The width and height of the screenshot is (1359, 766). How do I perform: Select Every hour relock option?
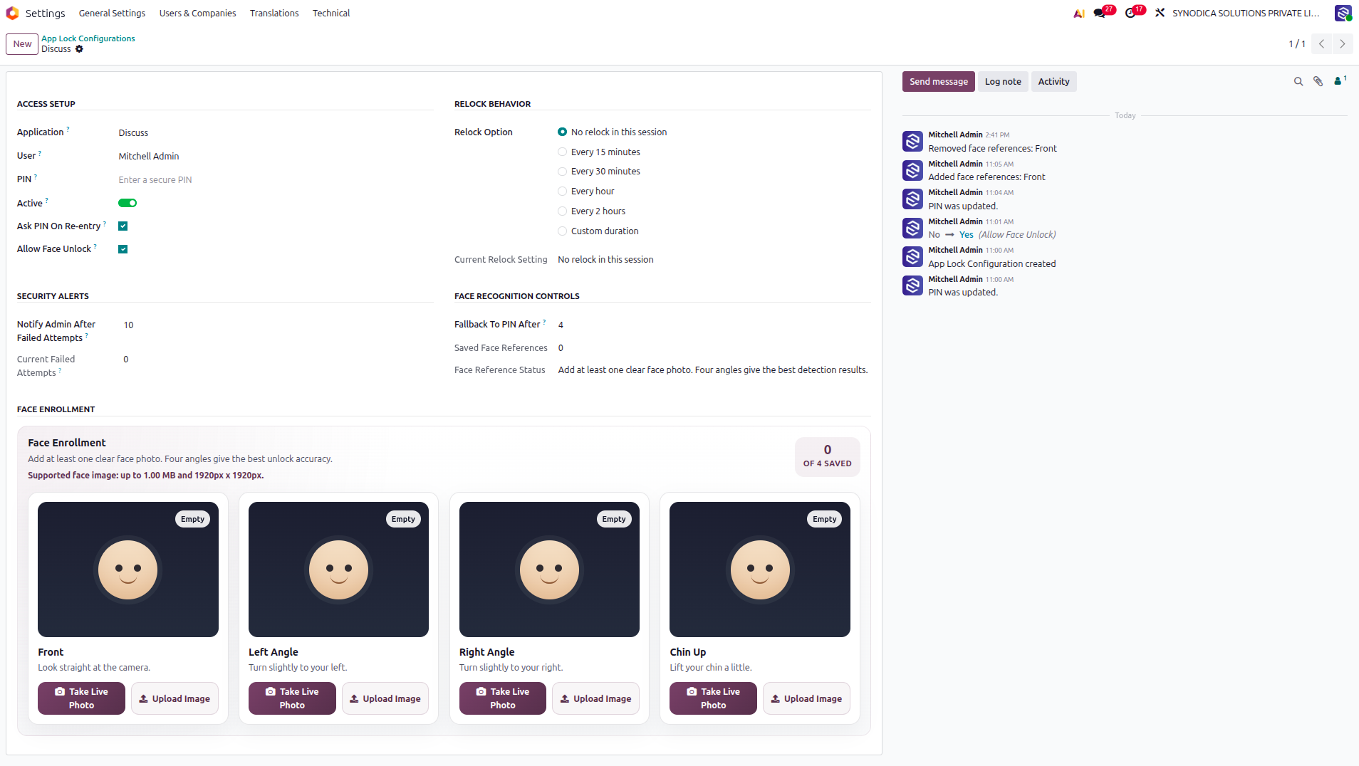coord(562,191)
